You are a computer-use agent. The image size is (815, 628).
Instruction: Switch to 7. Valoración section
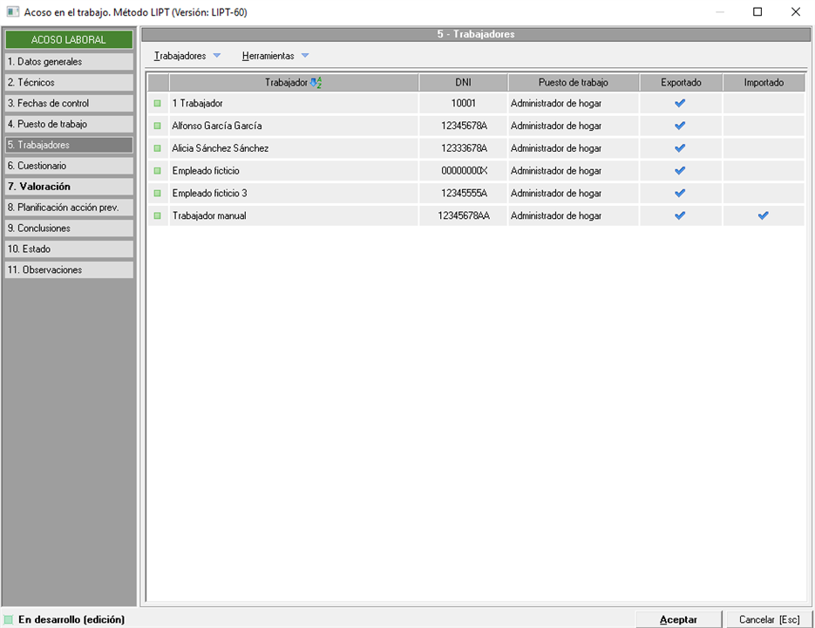[68, 187]
